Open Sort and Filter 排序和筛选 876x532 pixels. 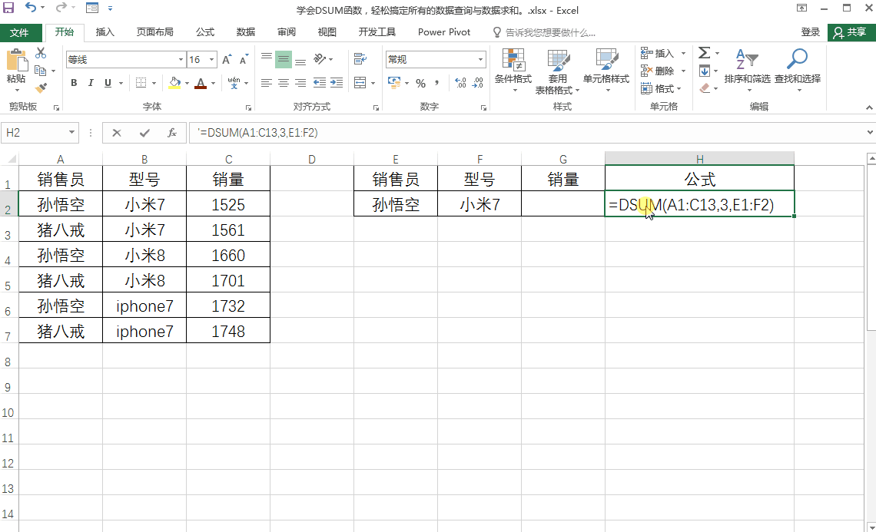pos(747,70)
